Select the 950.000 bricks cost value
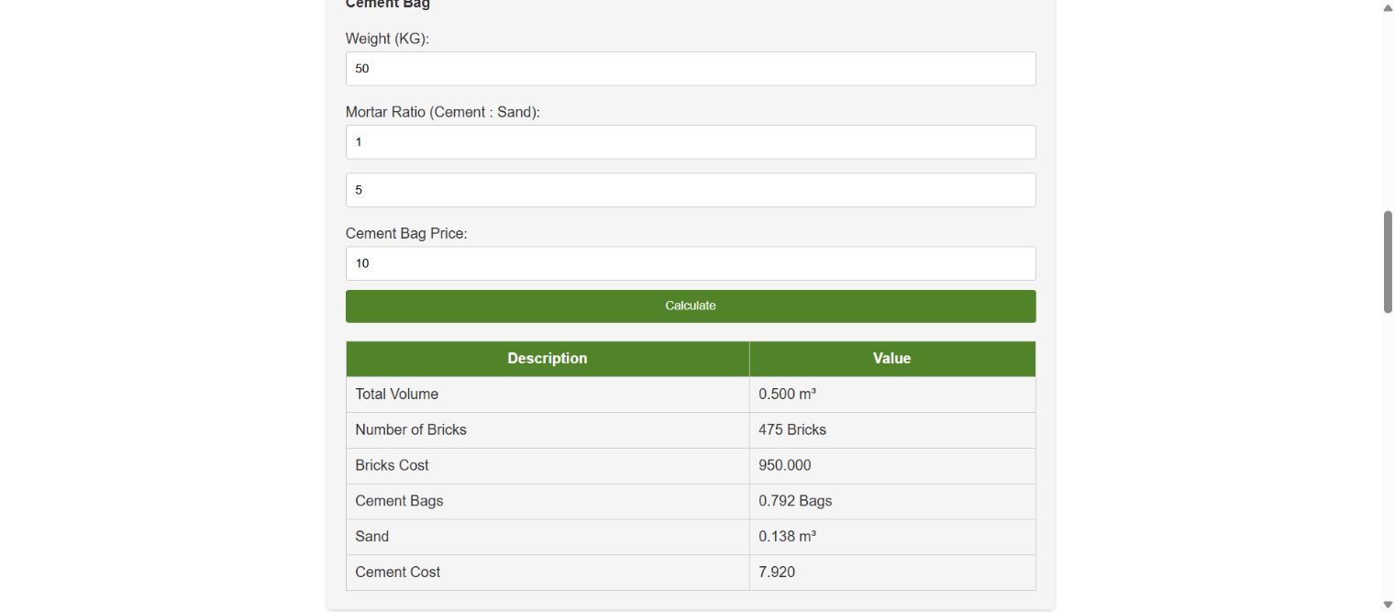1395x612 pixels. 785,466
